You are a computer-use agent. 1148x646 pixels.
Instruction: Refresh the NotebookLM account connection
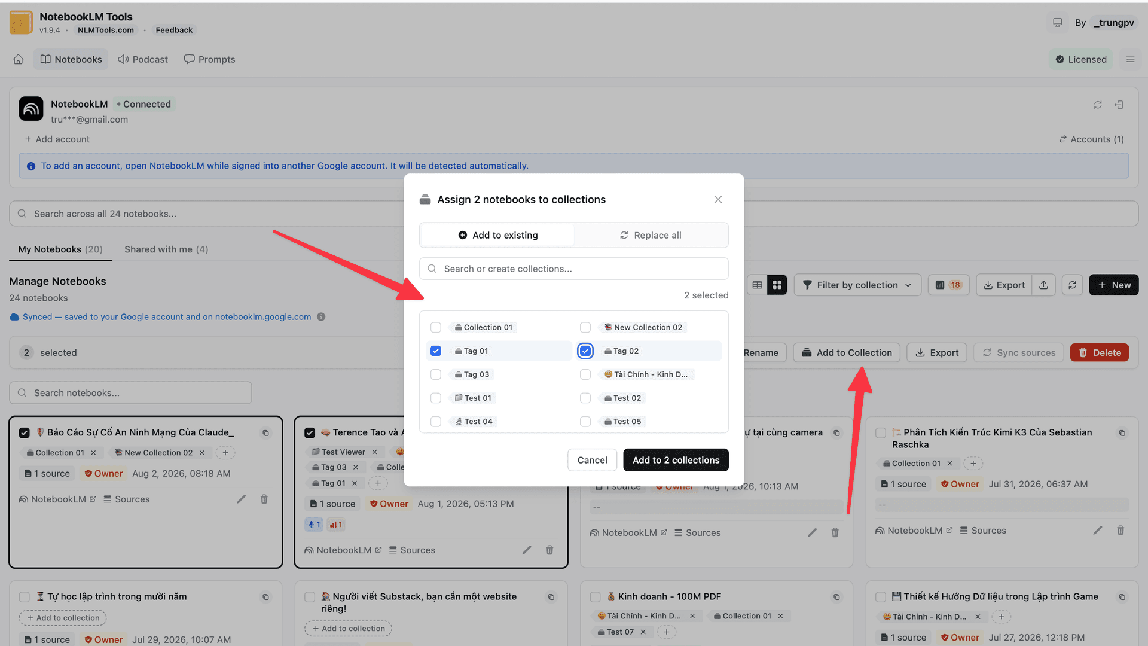(1098, 105)
